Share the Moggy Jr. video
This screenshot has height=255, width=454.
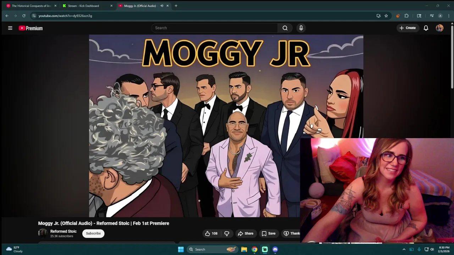[245, 233]
